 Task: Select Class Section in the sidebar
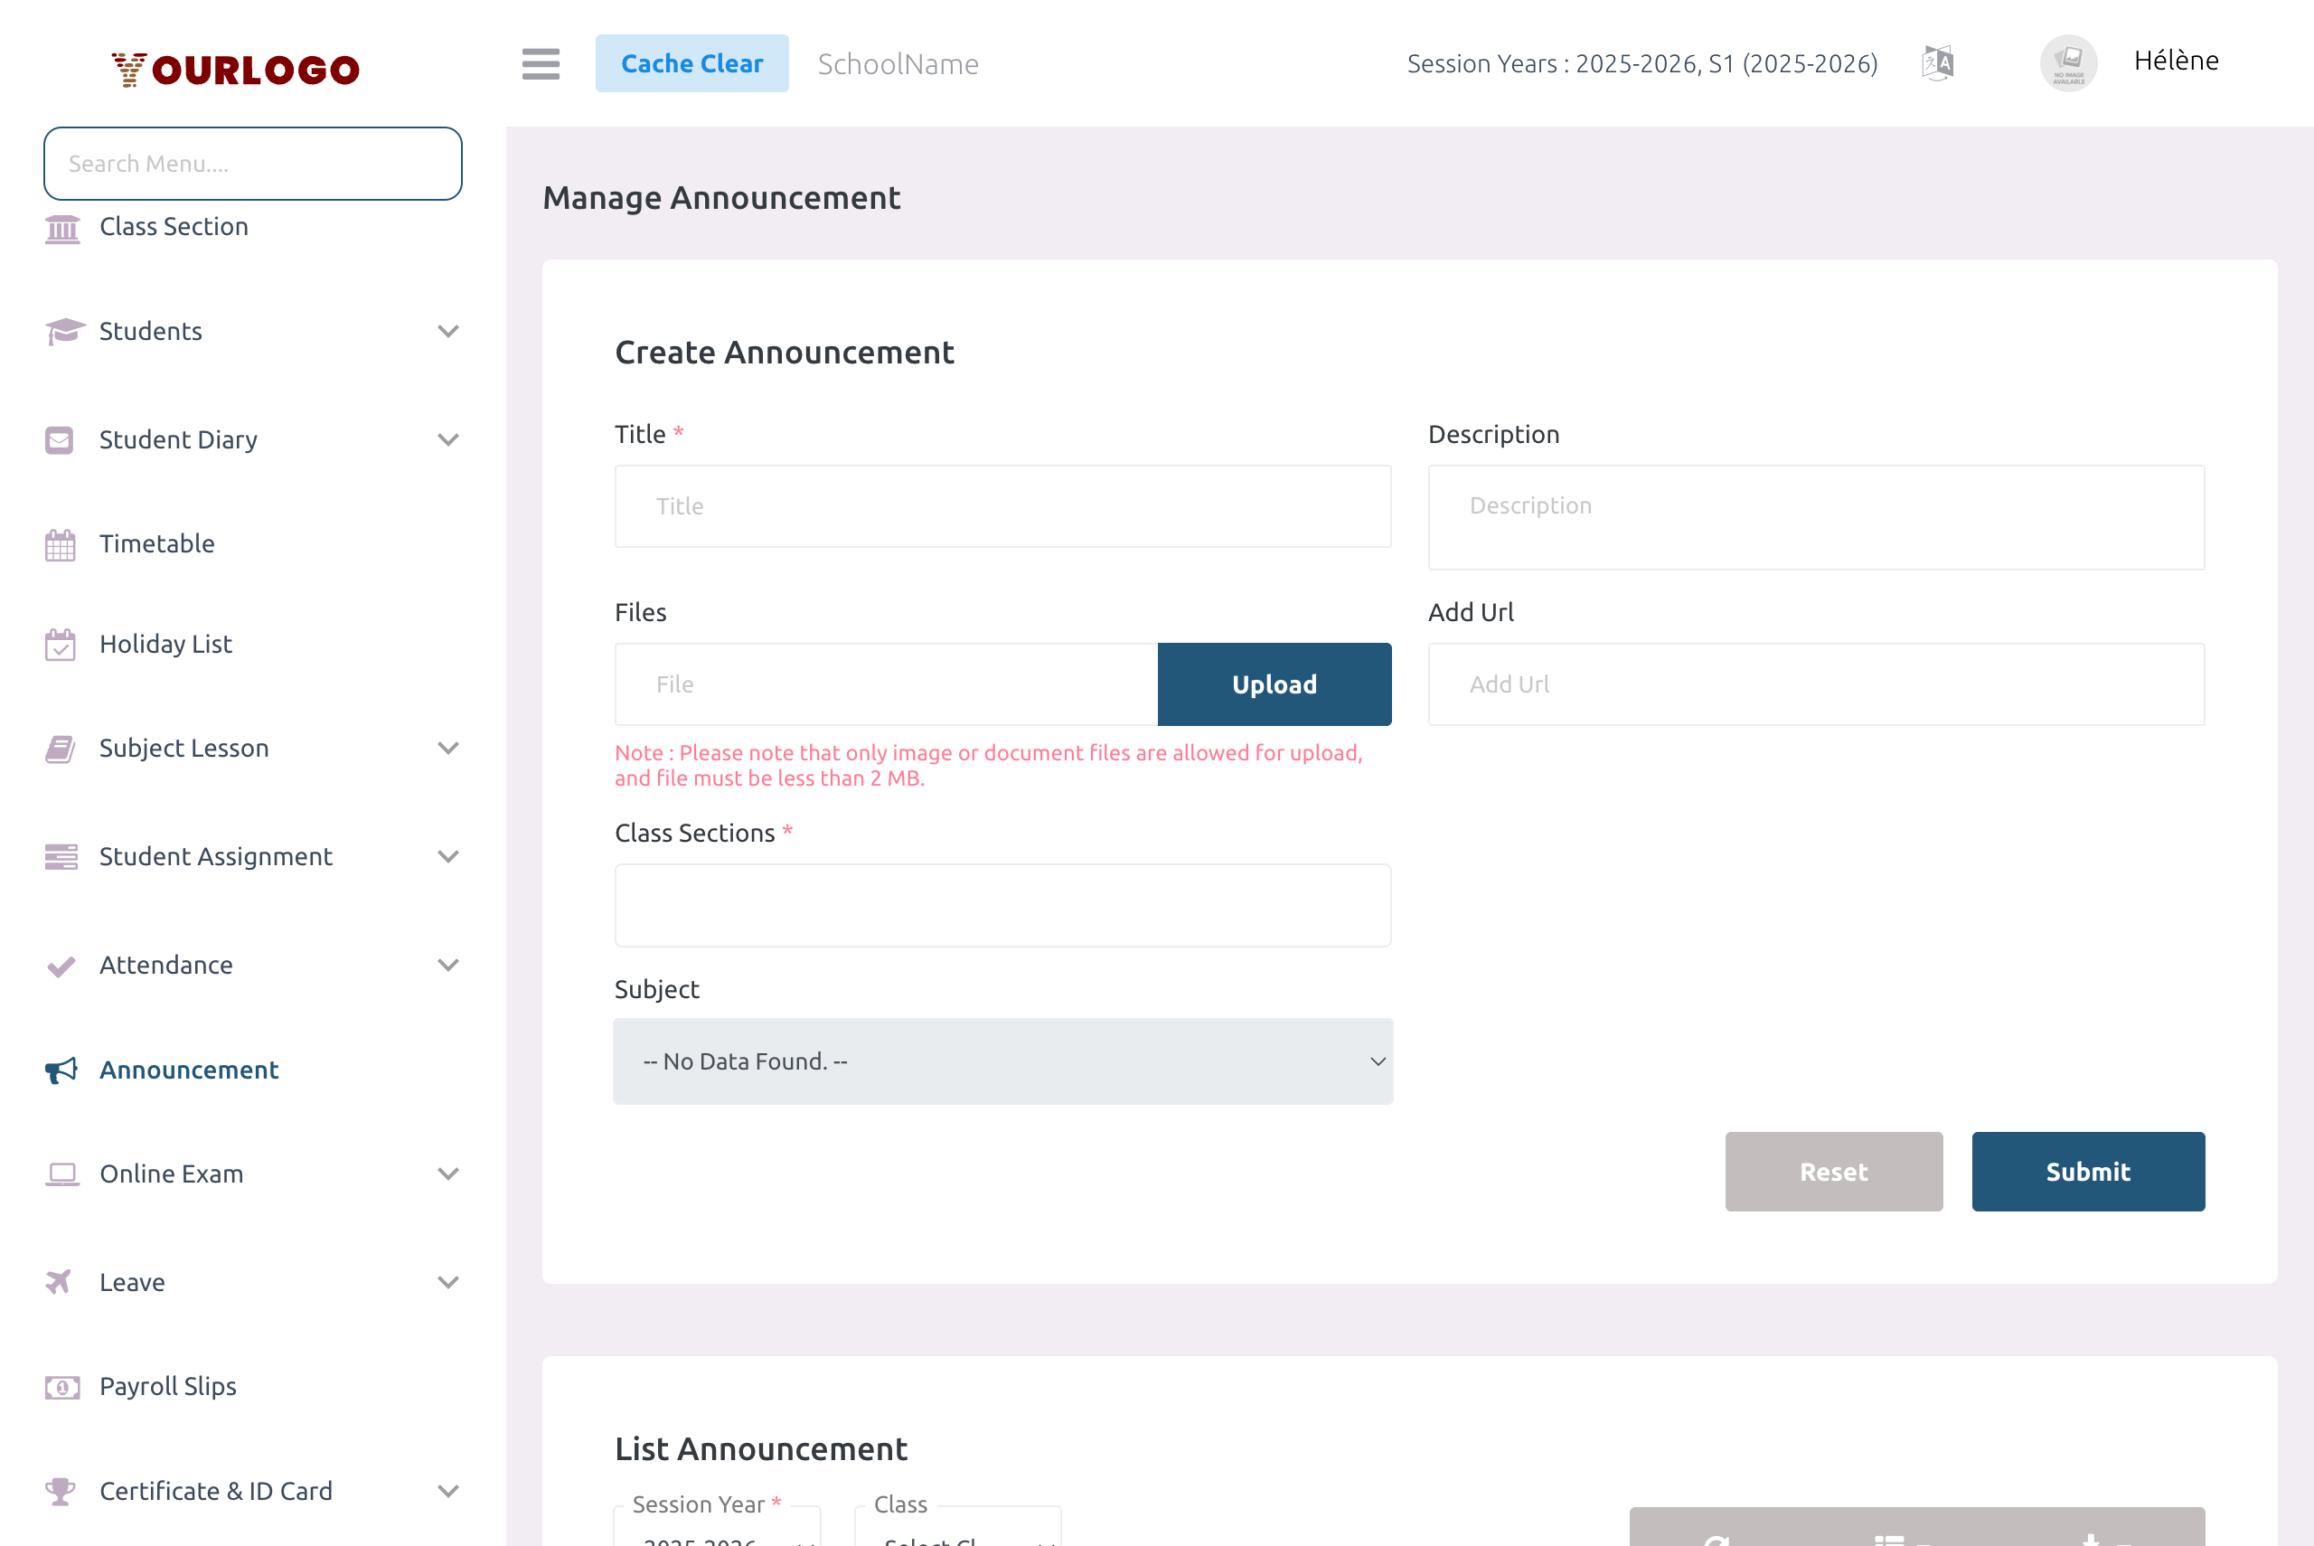tap(174, 227)
